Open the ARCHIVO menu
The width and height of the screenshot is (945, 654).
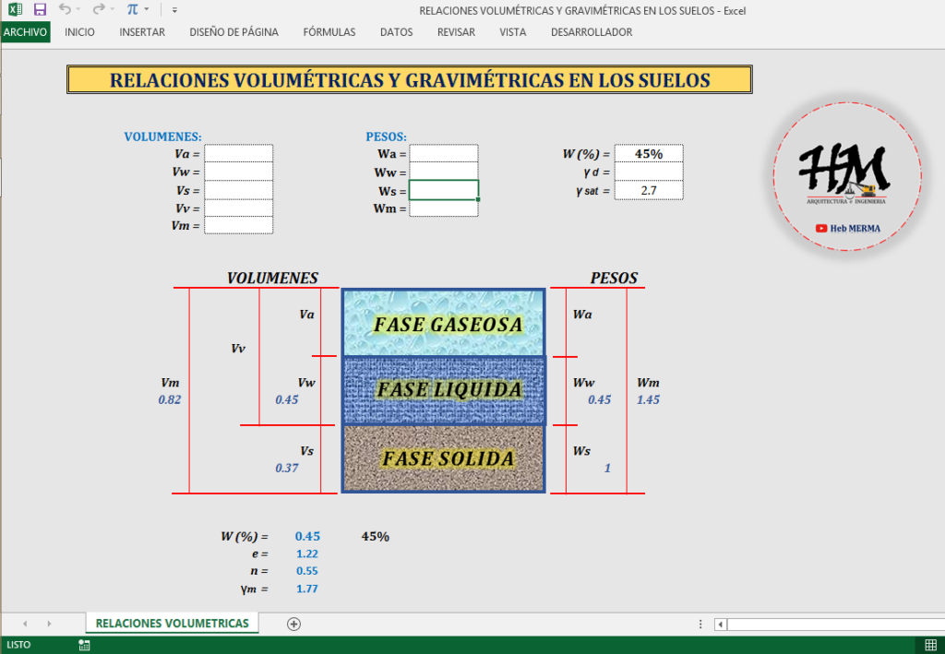(x=25, y=31)
